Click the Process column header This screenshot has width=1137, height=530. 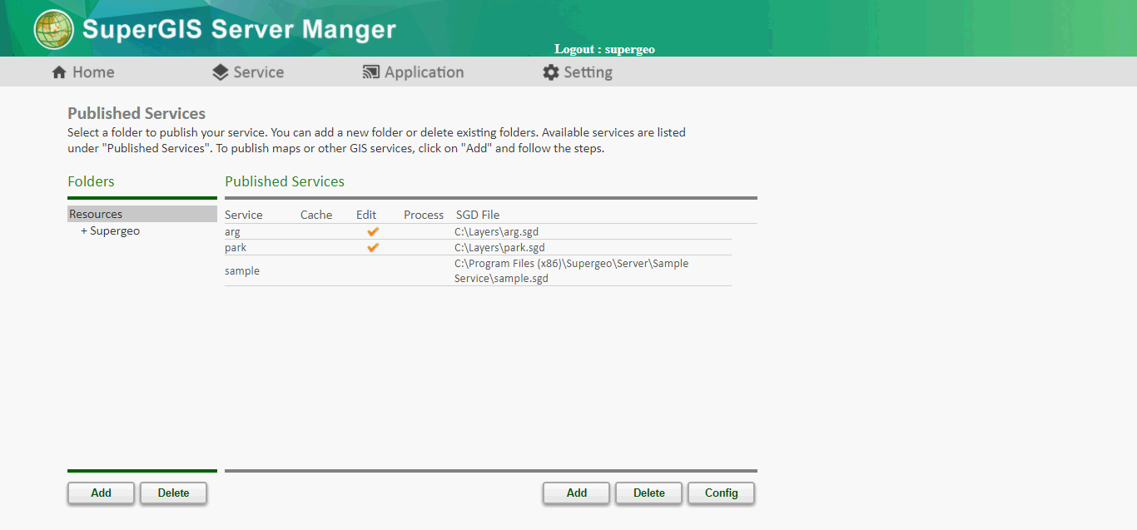(424, 215)
